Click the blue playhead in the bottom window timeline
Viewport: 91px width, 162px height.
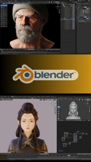click(x=69, y=155)
